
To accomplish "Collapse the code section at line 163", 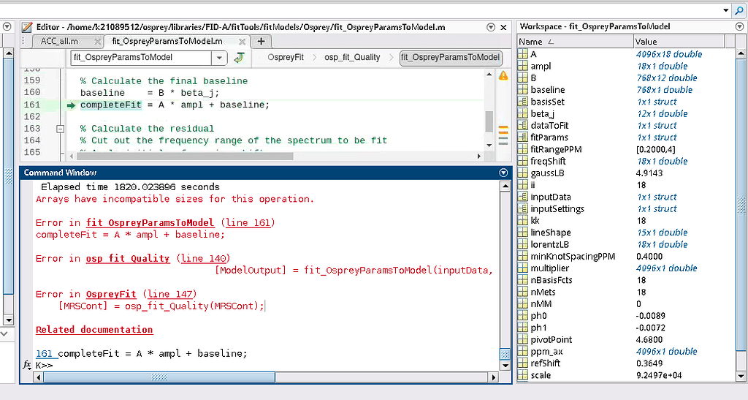I will [x=61, y=129].
